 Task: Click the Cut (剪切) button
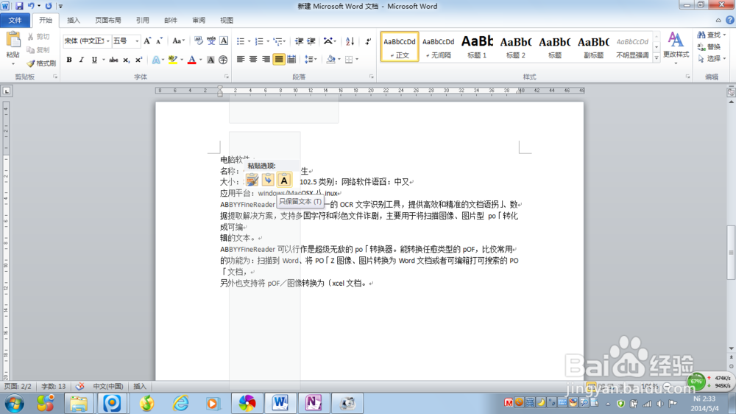[38, 37]
